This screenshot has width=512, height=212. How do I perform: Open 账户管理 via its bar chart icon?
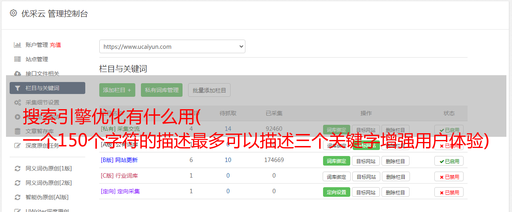click(18, 45)
